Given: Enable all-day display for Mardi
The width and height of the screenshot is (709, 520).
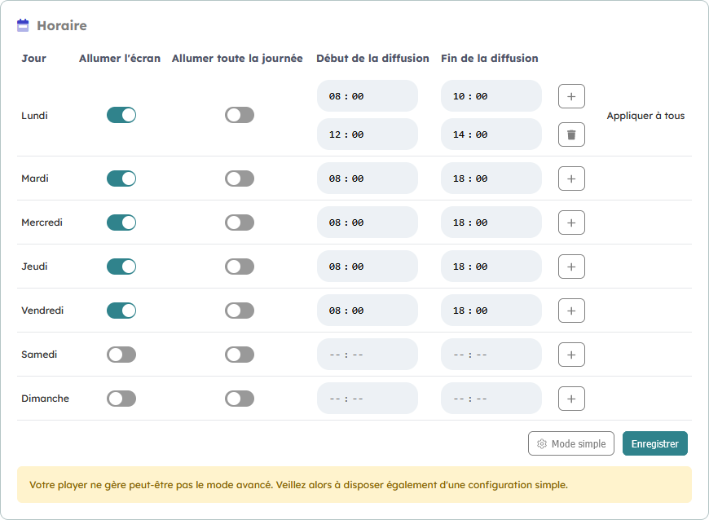Looking at the screenshot, I should pyautogui.click(x=240, y=178).
